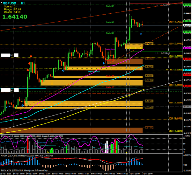Image resolution: width=192 pixels, height=175 pixels.
Task: Click the blue four-dot marker beside Weekly Pivot line
Action: pos(63,70)
